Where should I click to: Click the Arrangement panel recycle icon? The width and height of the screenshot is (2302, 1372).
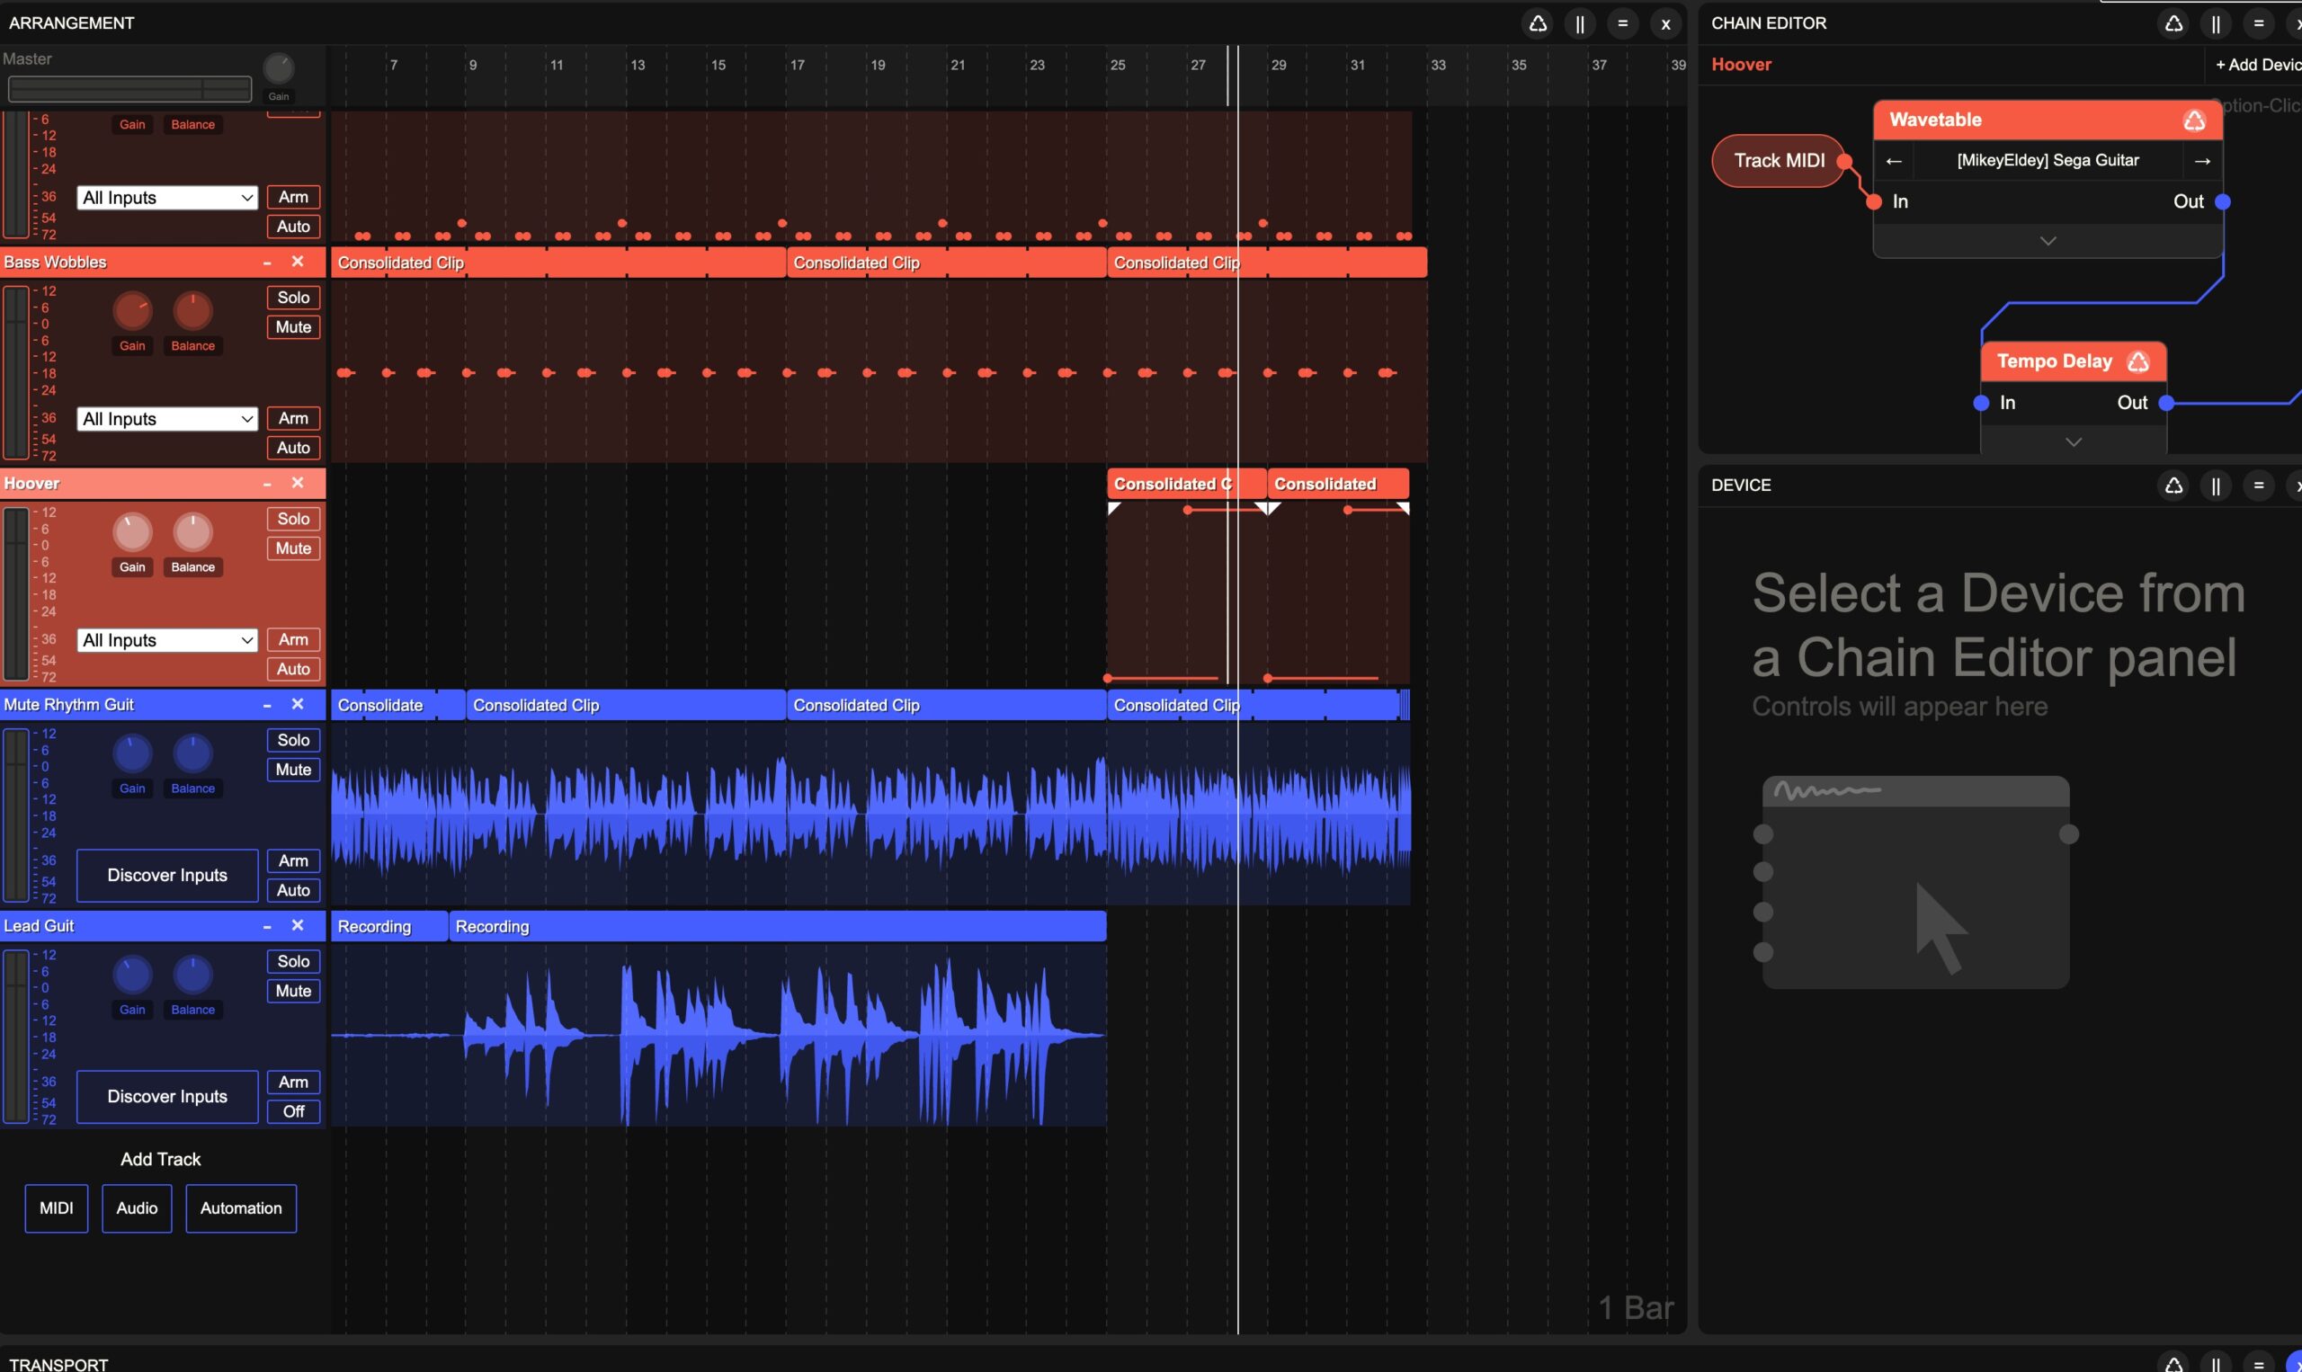(1538, 24)
